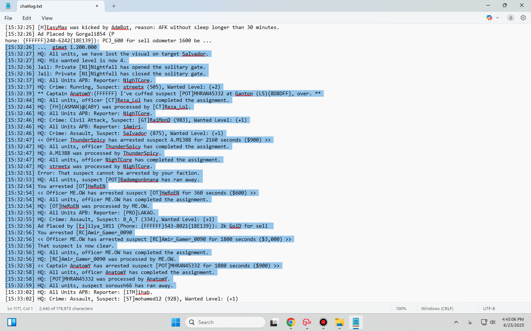Open Task View from the taskbar
The image size is (531, 331).
(274, 323)
